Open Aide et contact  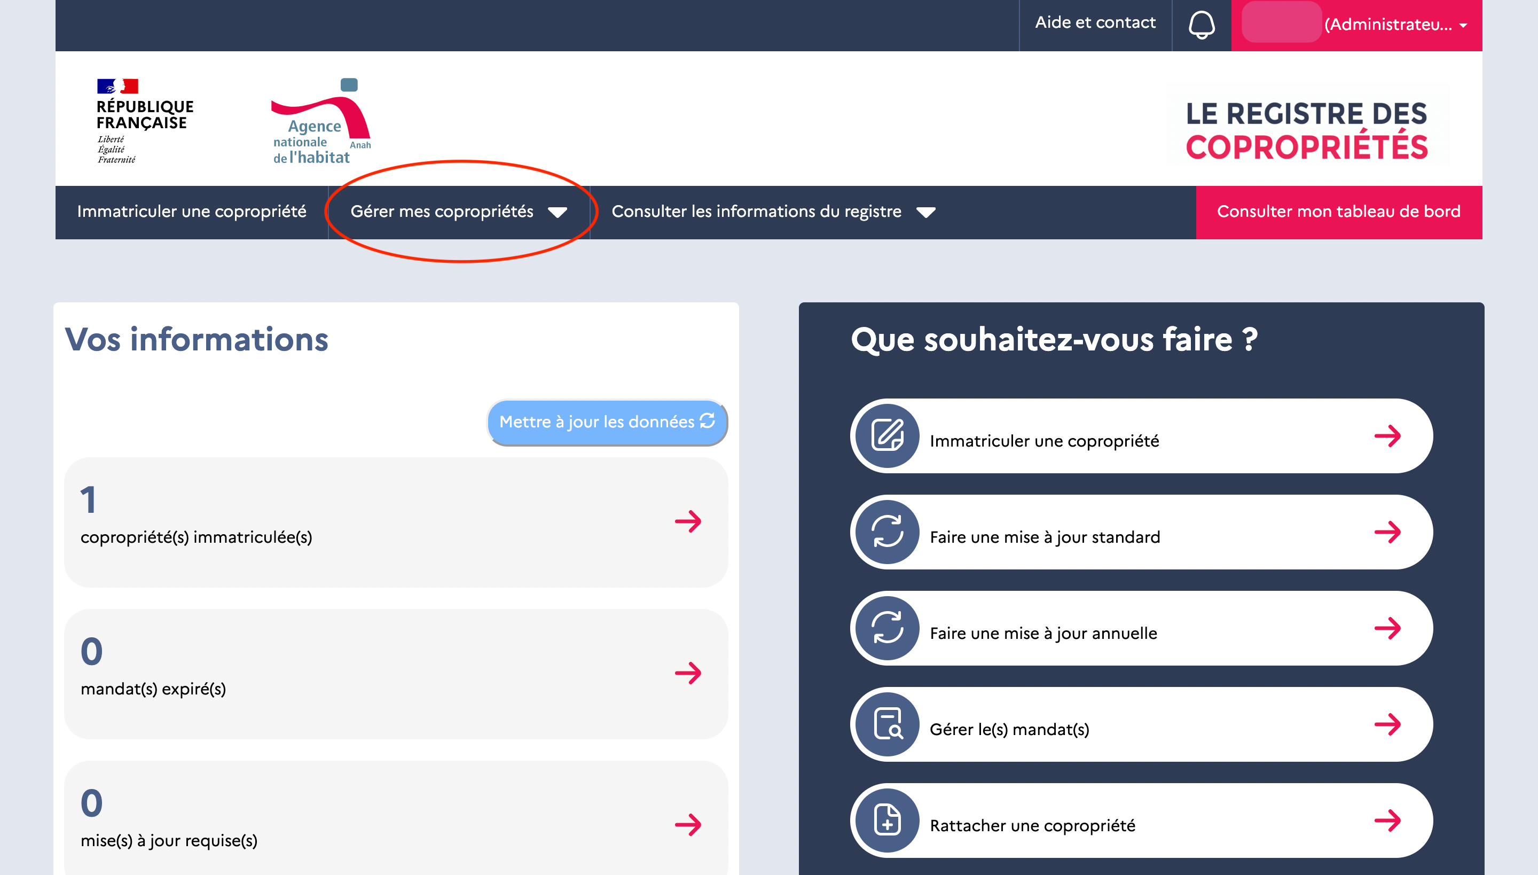tap(1095, 23)
